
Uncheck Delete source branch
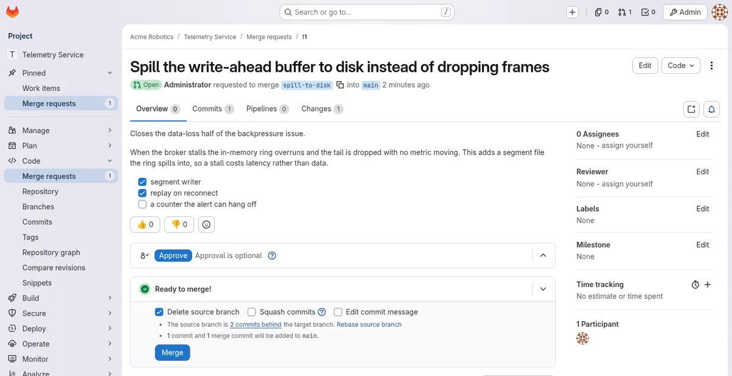point(159,312)
